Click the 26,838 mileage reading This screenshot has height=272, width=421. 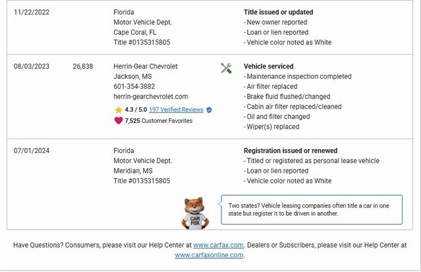coord(83,66)
